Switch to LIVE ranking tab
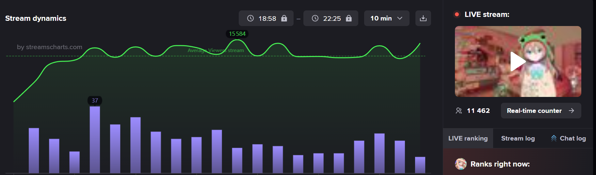 (x=468, y=138)
